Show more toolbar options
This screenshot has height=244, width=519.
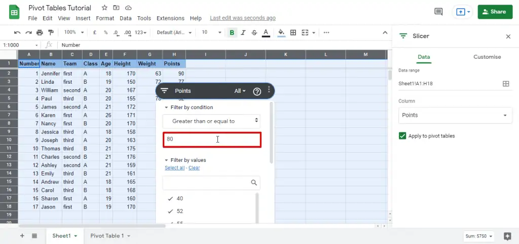(x=326, y=32)
